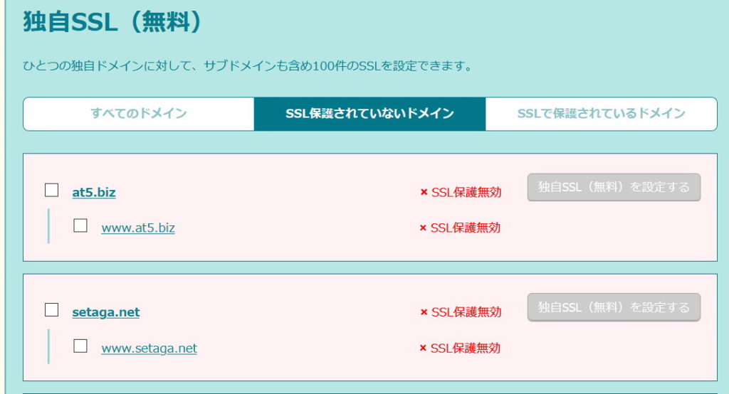Click the red X icon beside setaga.net status
The width and height of the screenshot is (729, 394).
pos(424,312)
